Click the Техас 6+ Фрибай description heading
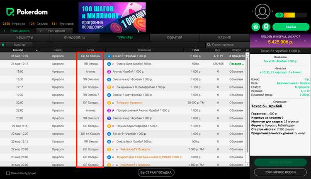Image resolution: width=311 pixels, height=179 pixels. point(267,106)
